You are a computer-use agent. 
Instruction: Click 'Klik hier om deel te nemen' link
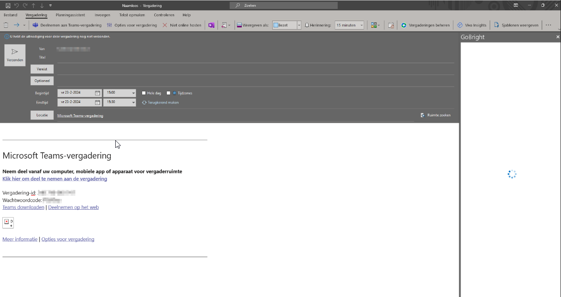[55, 179]
